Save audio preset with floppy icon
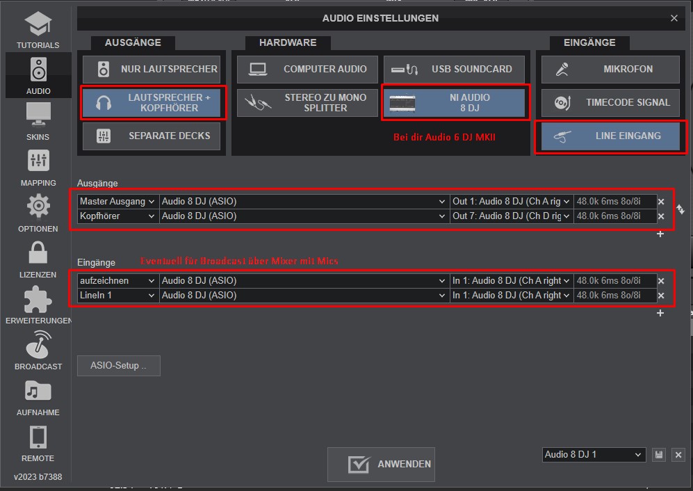The height and width of the screenshot is (491, 693). [659, 455]
